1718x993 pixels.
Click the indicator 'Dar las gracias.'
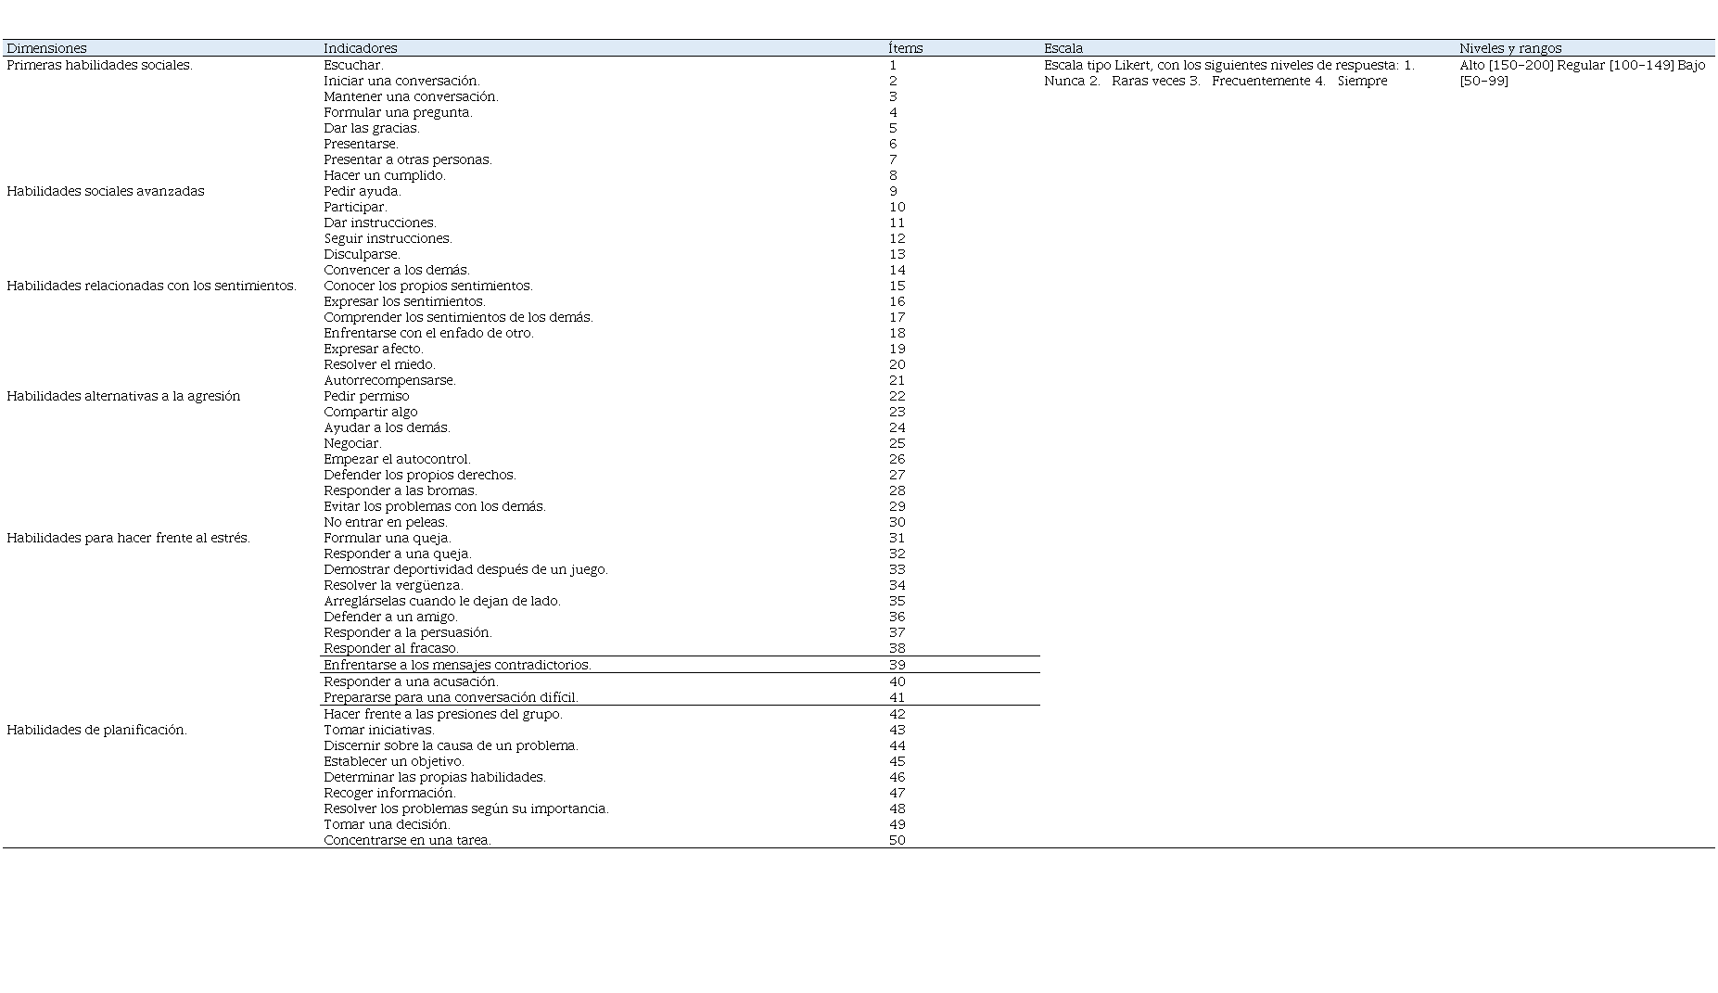tap(372, 128)
